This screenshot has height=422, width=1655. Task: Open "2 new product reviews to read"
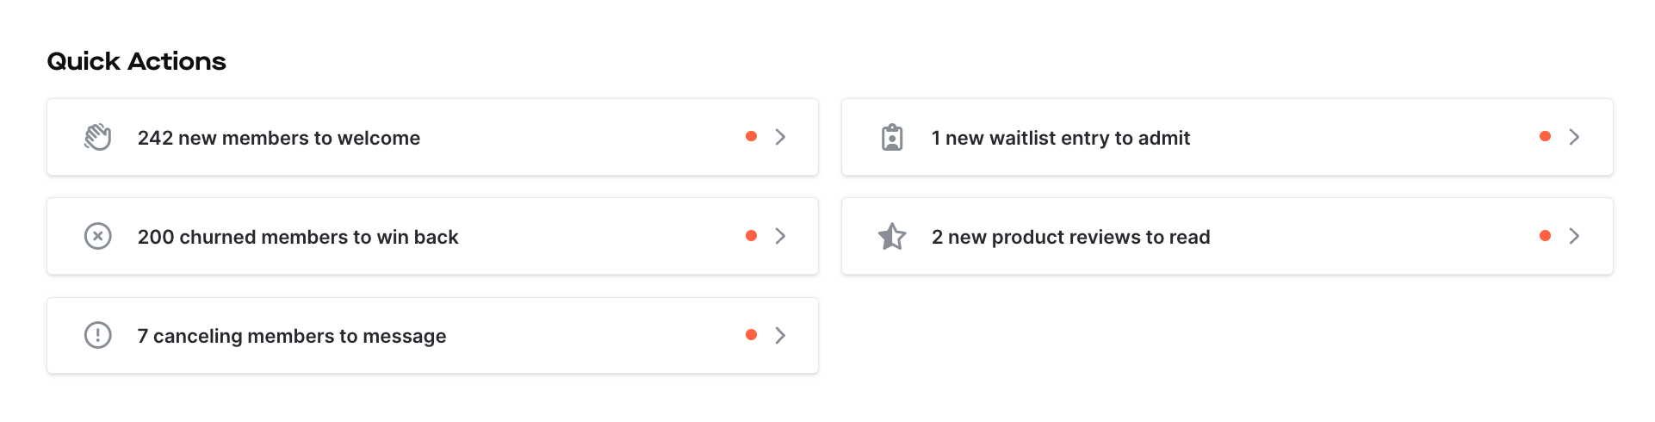(x=1227, y=236)
